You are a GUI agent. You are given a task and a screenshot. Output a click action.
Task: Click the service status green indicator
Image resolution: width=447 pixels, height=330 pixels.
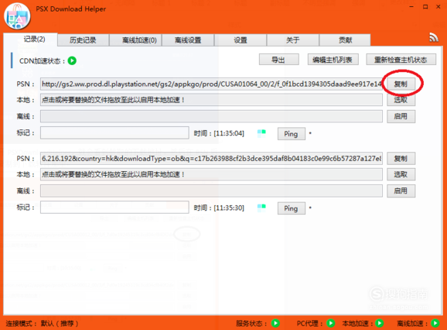point(275,323)
